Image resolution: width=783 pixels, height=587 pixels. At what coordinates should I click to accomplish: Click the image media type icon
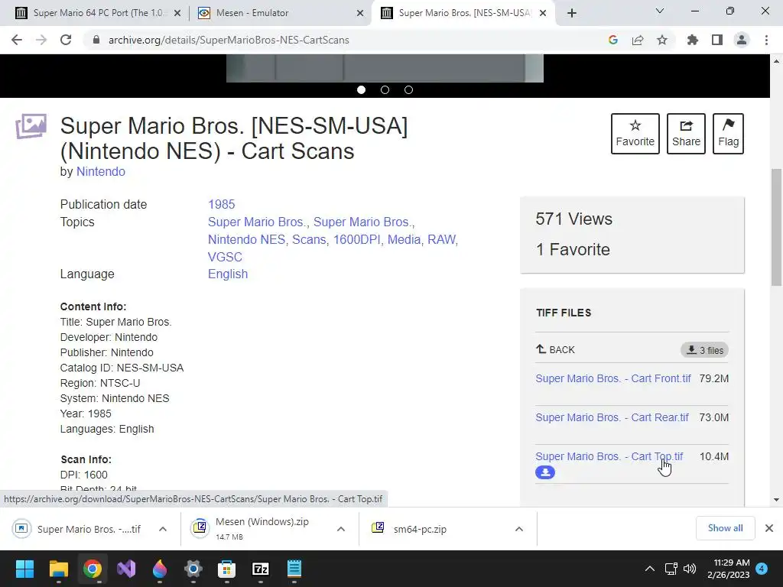31,126
